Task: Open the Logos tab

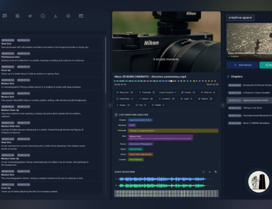Action: 186,99
